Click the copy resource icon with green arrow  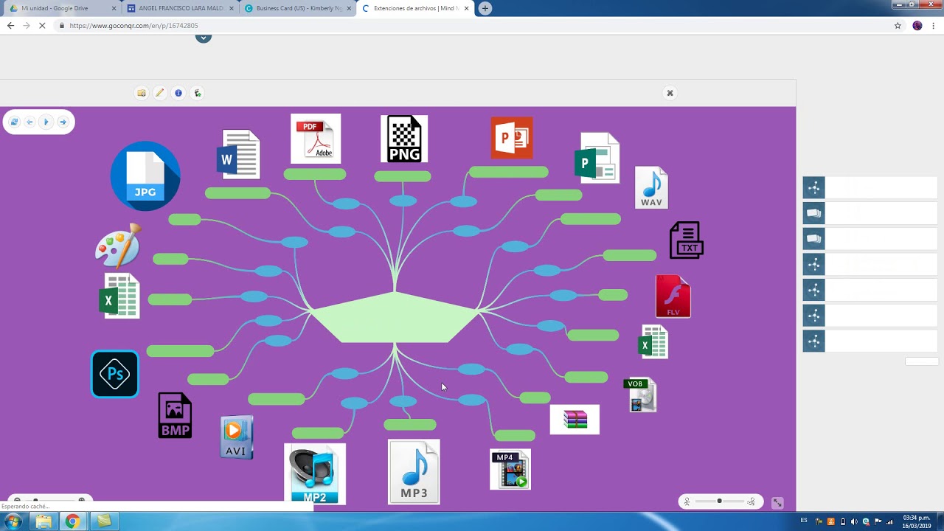(x=197, y=93)
